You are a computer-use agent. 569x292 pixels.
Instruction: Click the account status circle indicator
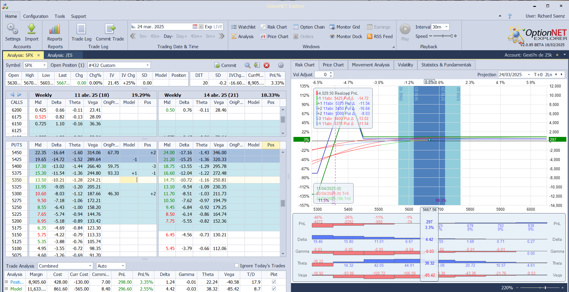tap(557, 55)
